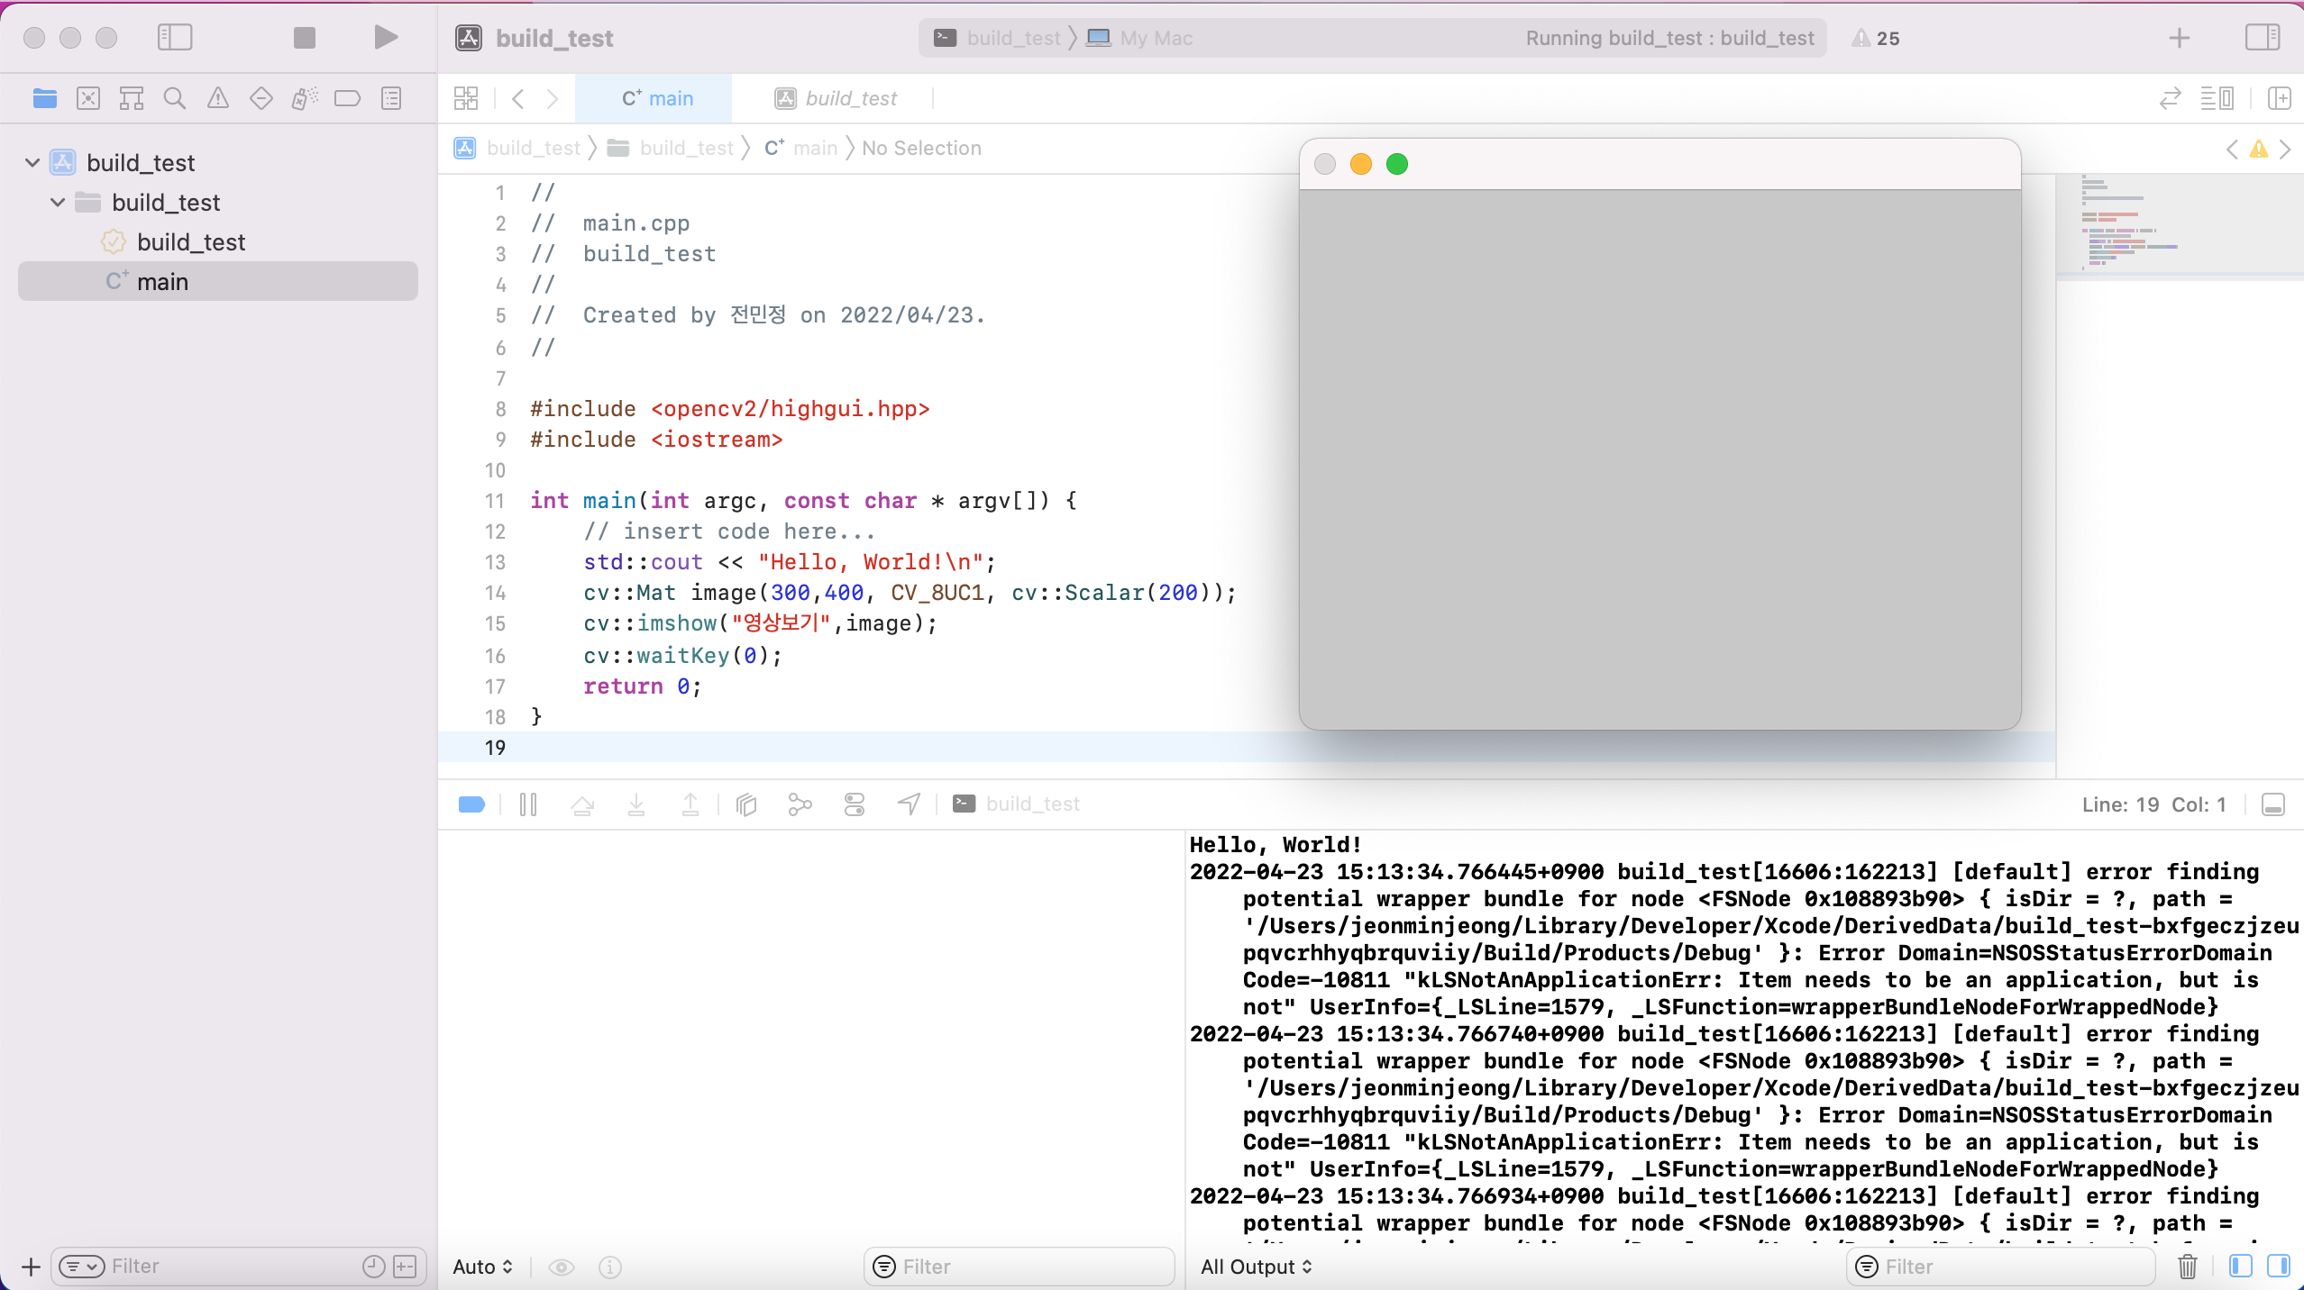Pause program execution

528,804
